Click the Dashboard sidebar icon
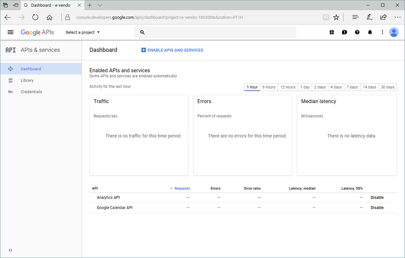The image size is (405, 258). pos(10,69)
